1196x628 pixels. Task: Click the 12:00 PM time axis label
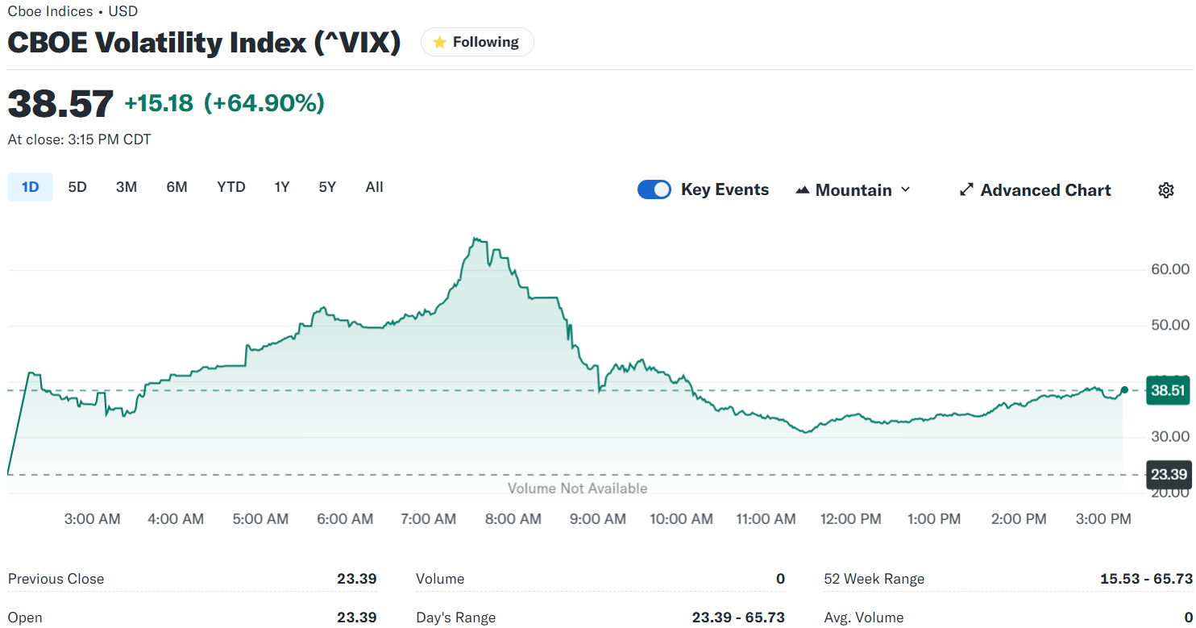[850, 519]
